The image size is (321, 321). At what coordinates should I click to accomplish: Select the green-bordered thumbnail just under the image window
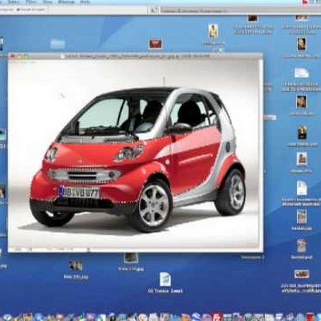point(131,258)
